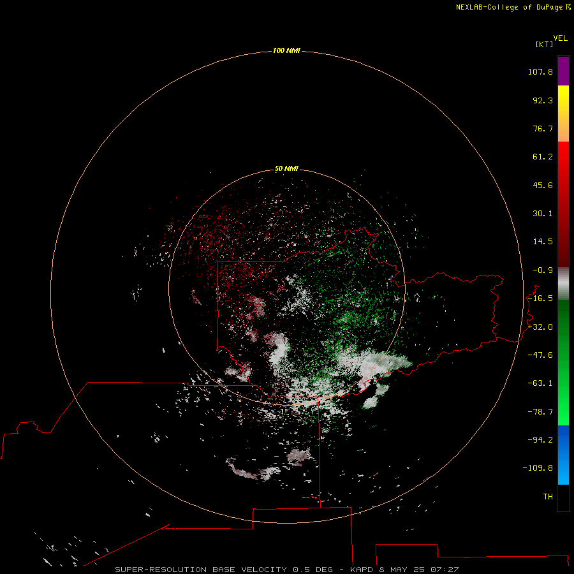Click the -78.7 velocity scale value
The height and width of the screenshot is (574, 574).
540,412
